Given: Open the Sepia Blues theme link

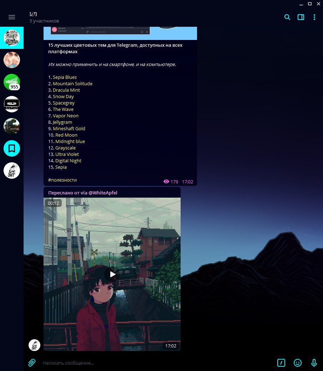Looking at the screenshot, I should pyautogui.click(x=65, y=77).
